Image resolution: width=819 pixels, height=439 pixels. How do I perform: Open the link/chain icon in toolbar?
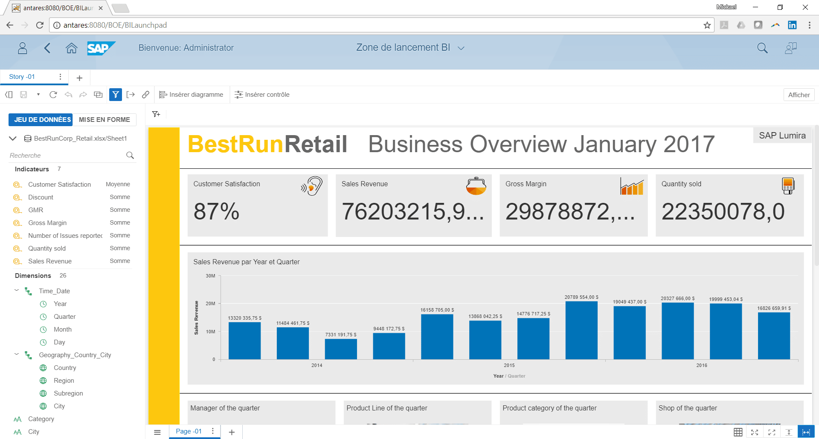[x=145, y=95]
